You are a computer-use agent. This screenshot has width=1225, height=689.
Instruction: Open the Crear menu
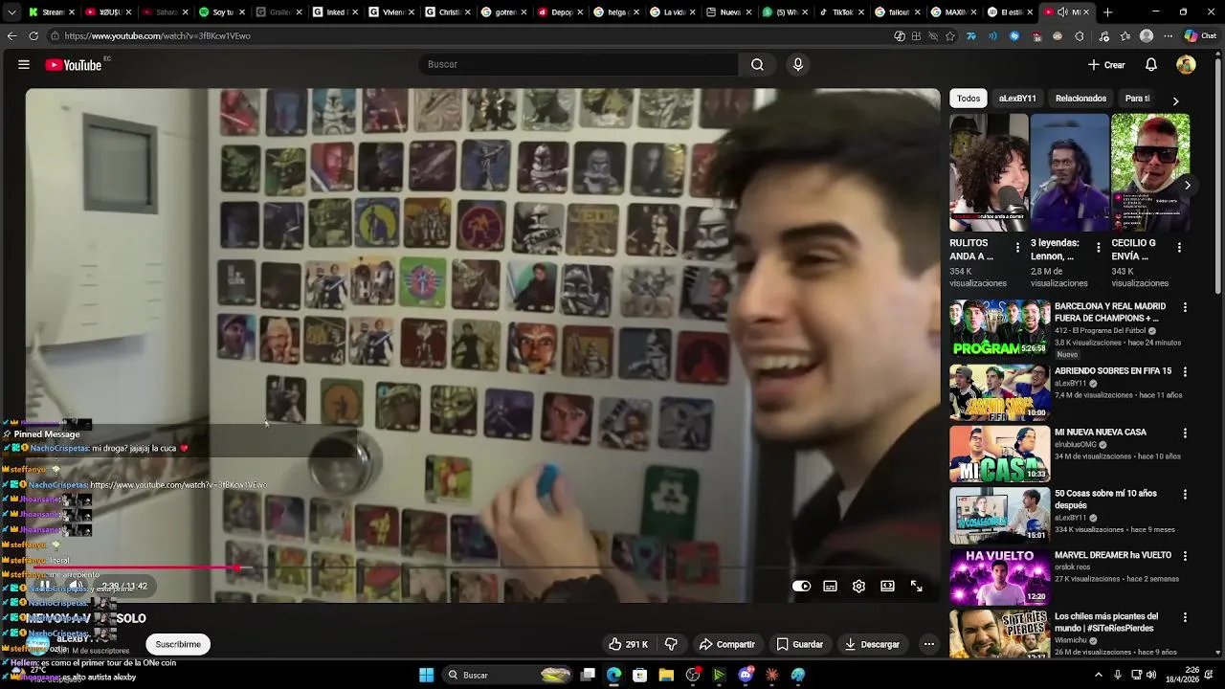(1106, 65)
